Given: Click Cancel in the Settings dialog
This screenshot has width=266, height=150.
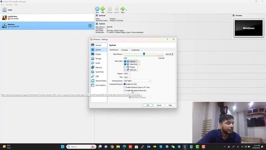Looking at the screenshot, I should coord(159,105).
